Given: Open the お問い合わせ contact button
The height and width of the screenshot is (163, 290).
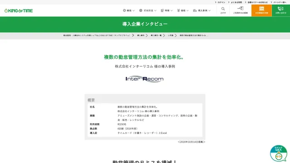Looking at the screenshot, I should tap(281, 10).
